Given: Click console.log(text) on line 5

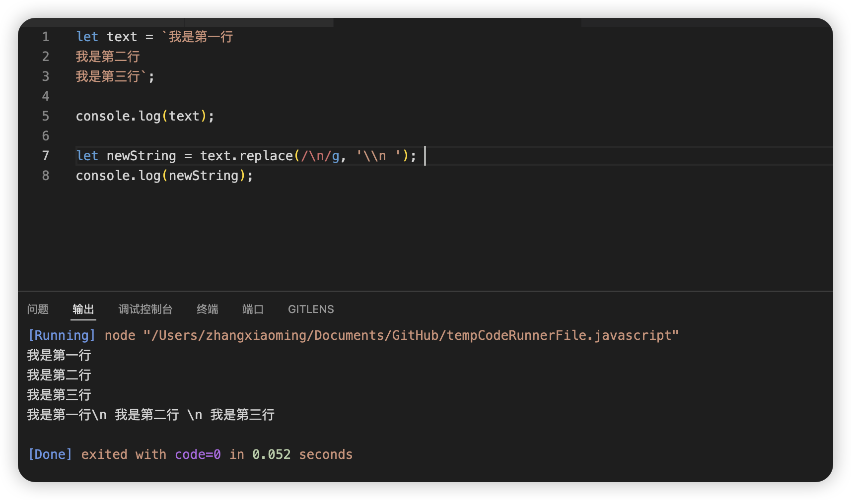Looking at the screenshot, I should pyautogui.click(x=144, y=116).
